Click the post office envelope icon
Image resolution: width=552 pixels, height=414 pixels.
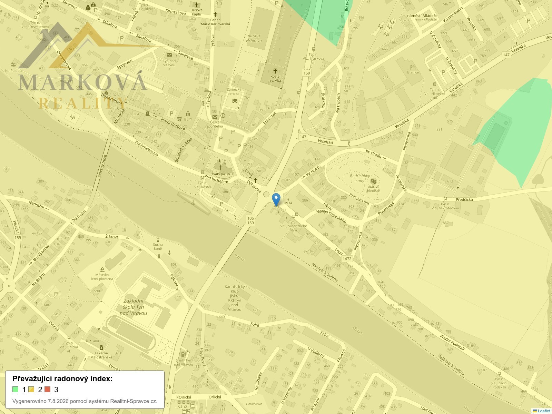point(169,55)
